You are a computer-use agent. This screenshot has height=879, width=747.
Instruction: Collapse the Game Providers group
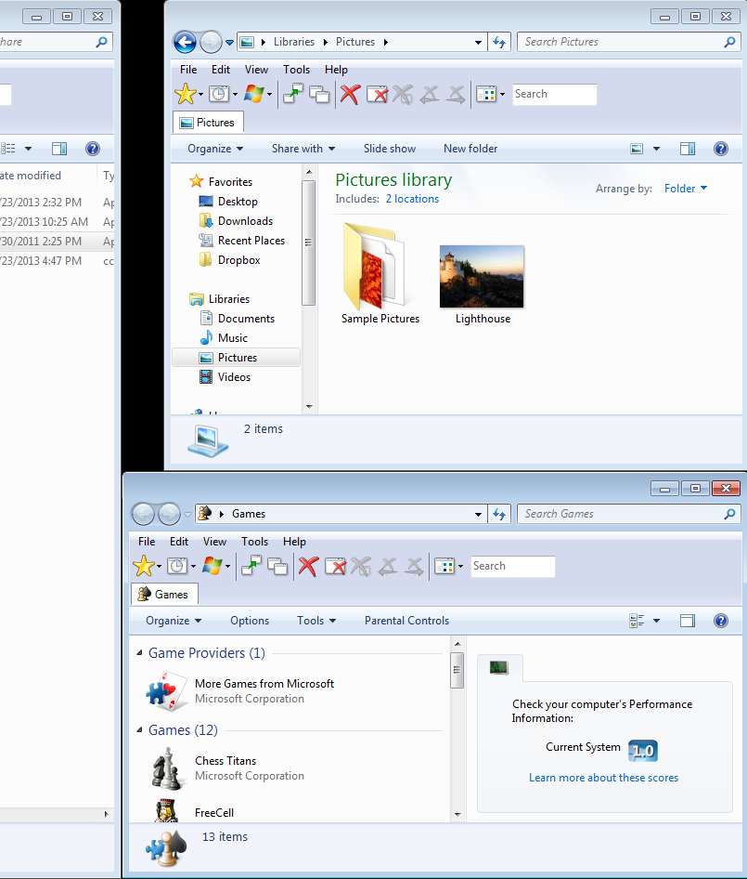140,653
